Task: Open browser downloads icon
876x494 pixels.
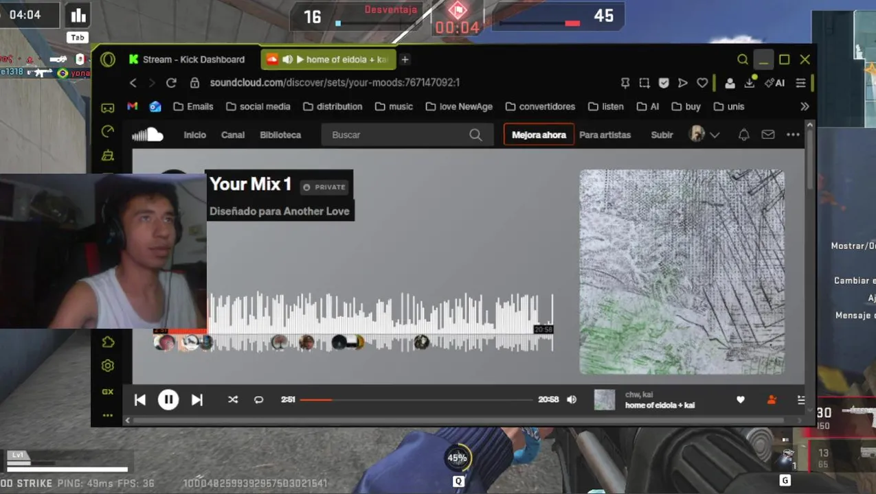Action: (x=750, y=82)
